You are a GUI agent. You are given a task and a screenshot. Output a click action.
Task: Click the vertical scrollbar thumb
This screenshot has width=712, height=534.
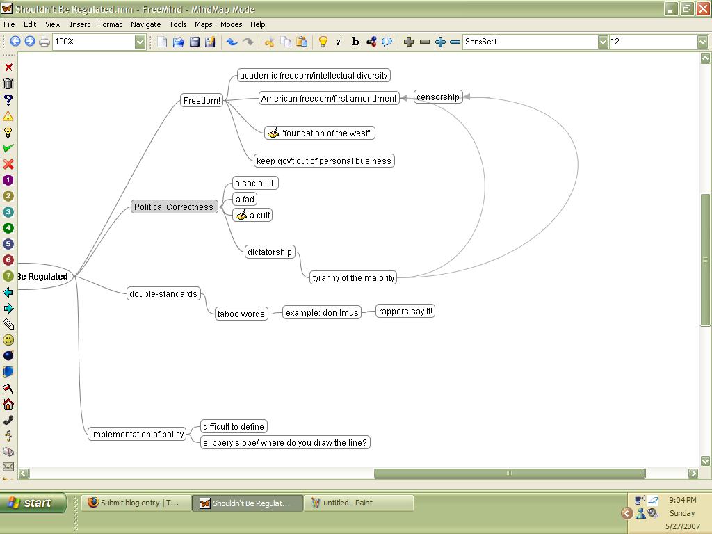point(705,260)
